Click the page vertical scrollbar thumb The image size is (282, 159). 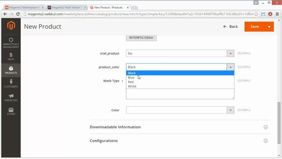point(279,123)
